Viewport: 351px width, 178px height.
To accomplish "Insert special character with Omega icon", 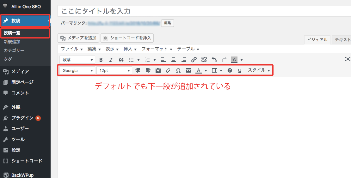I will tap(178, 71).
